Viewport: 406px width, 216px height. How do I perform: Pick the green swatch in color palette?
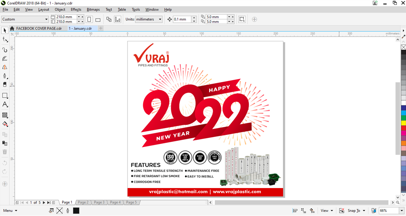pyautogui.click(x=404, y=118)
